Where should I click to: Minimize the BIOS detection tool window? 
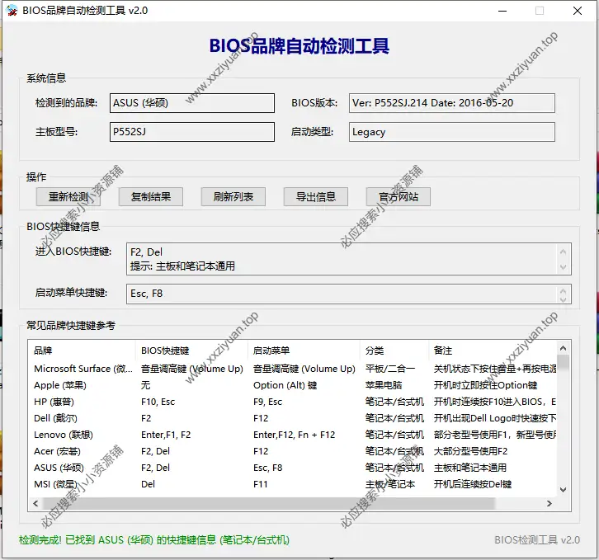click(502, 11)
